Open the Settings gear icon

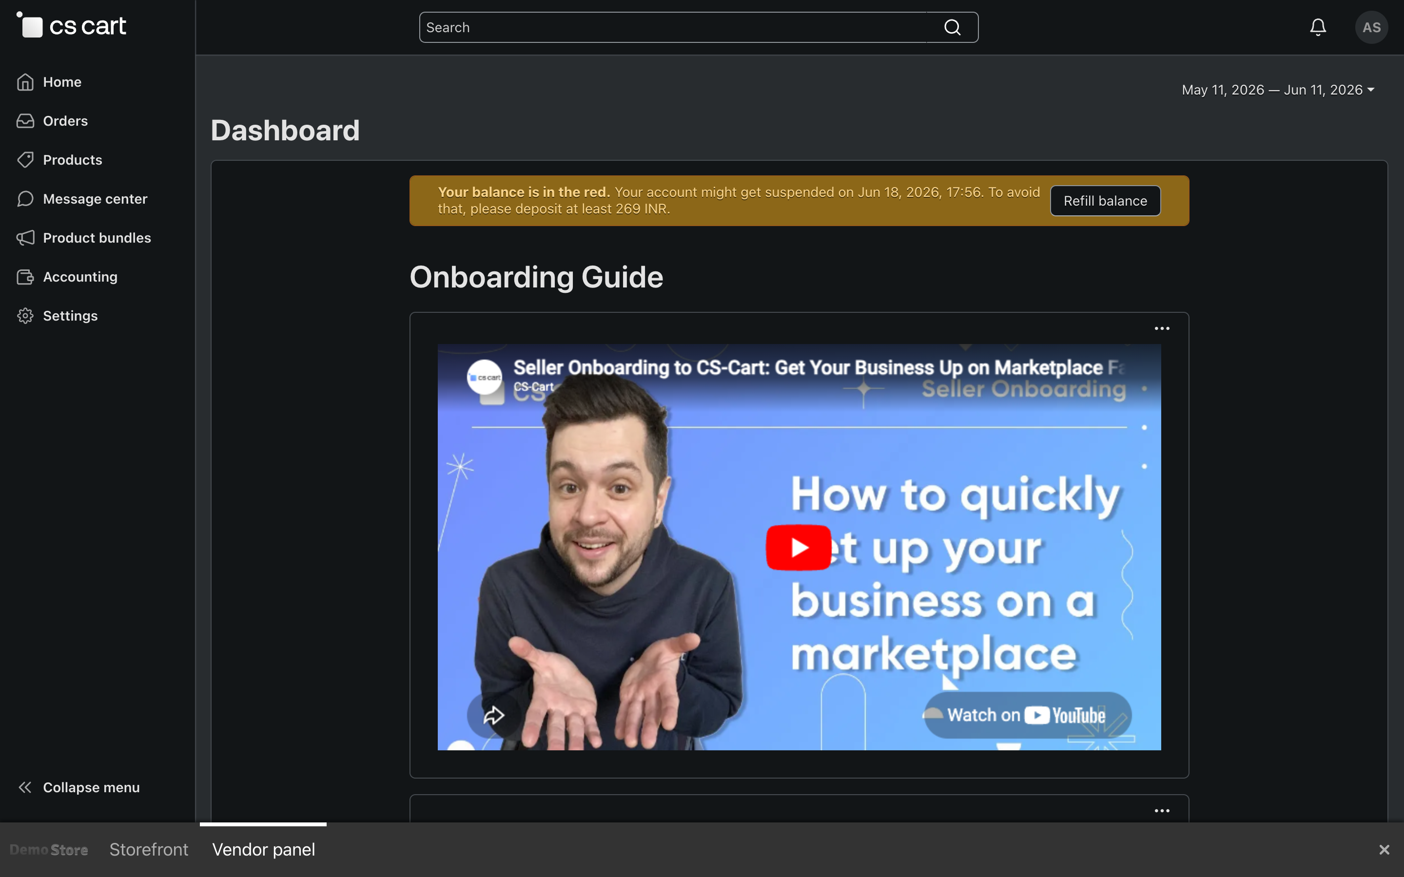25,316
